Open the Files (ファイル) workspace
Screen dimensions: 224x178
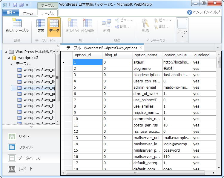pos(31,147)
